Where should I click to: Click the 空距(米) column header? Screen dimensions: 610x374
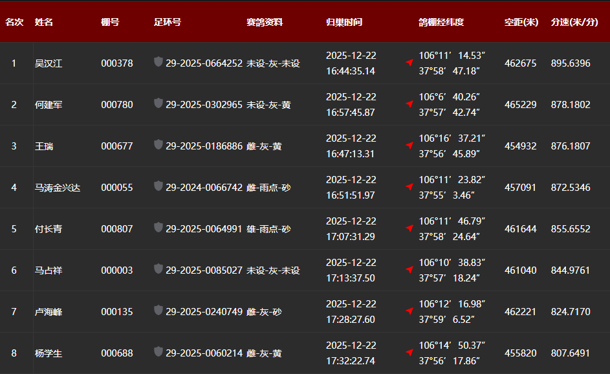521,22
